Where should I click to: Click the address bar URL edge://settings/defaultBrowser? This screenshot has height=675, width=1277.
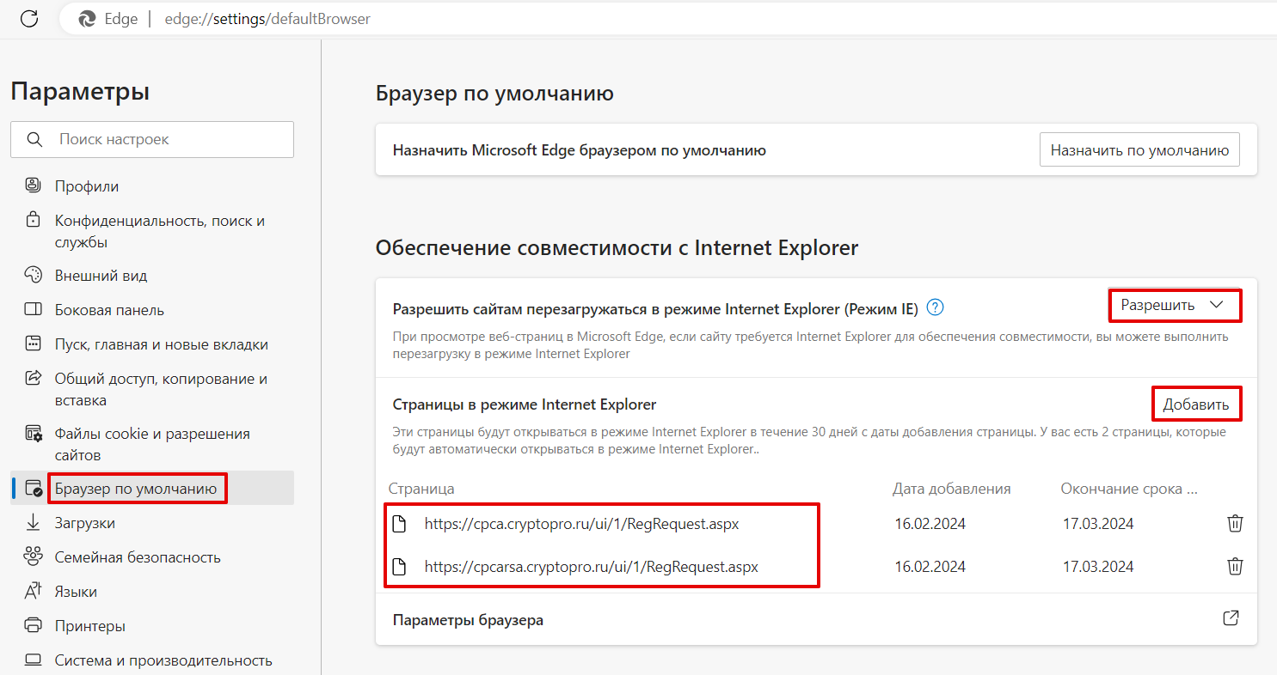(267, 19)
